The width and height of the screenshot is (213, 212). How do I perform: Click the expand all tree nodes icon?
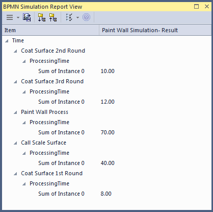click(42, 17)
